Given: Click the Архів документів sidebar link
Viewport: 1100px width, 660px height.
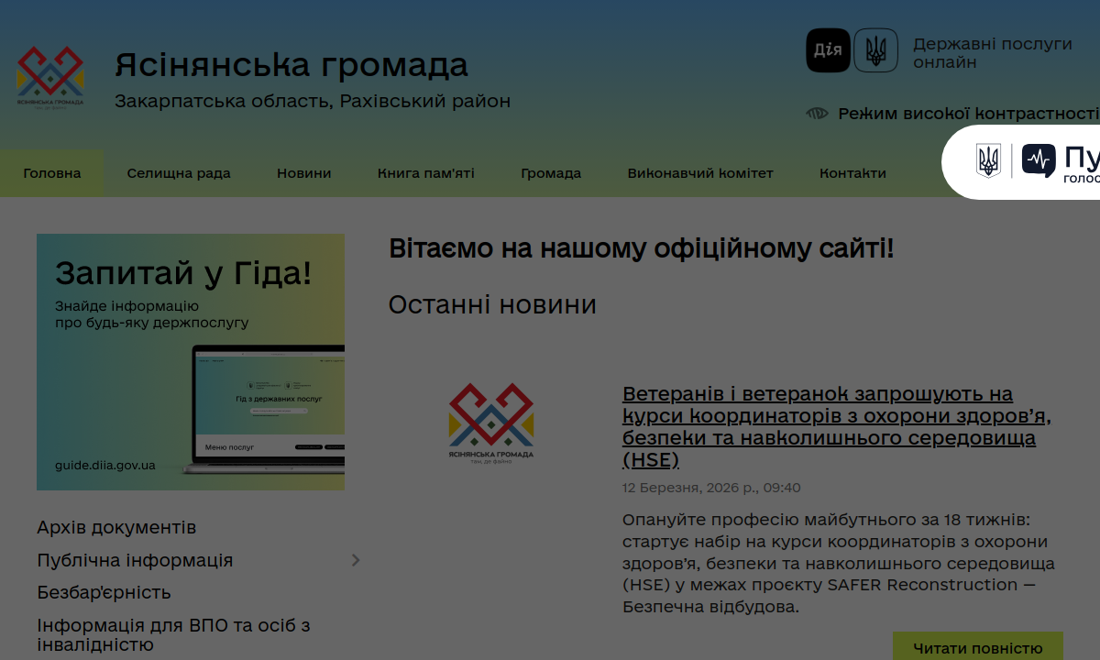Looking at the screenshot, I should [116, 528].
